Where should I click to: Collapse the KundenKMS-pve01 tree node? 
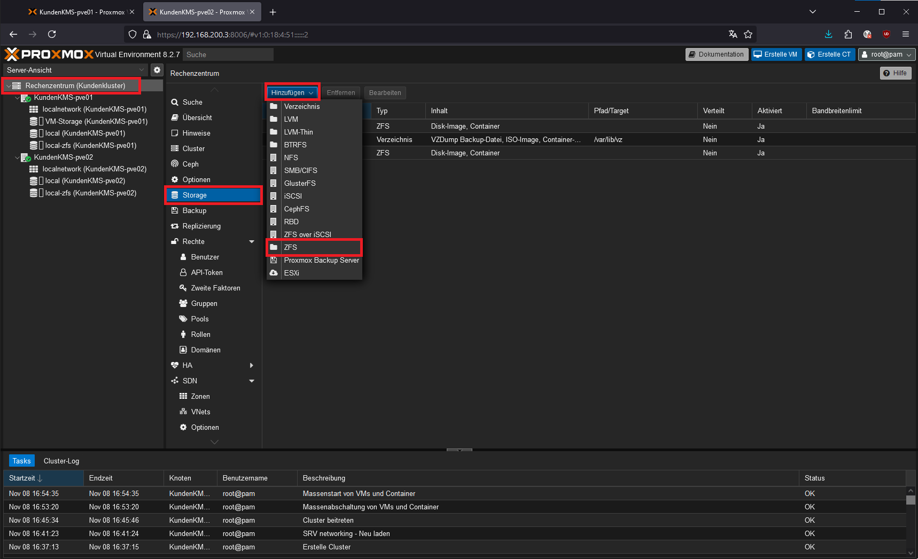point(17,98)
